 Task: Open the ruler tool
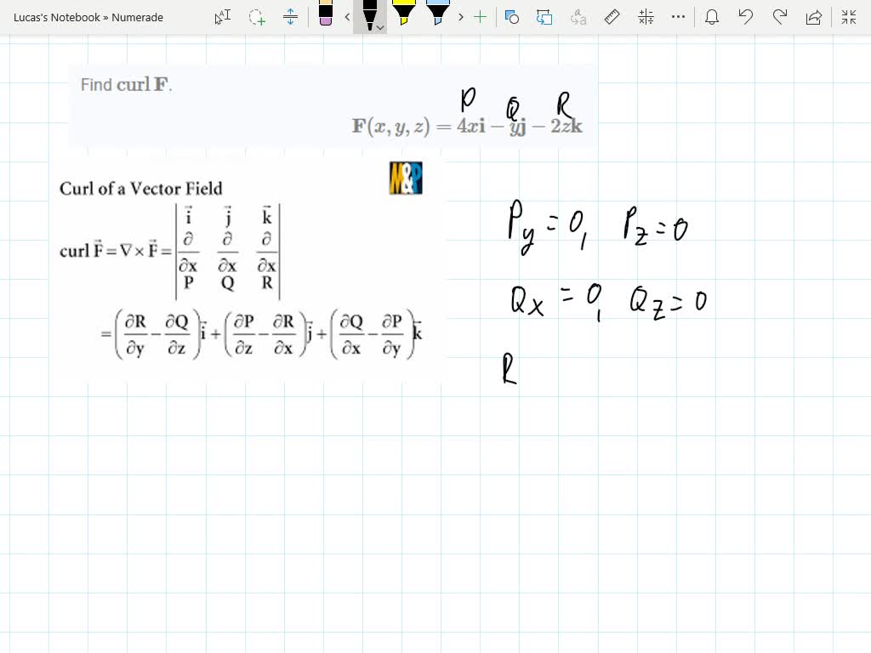click(611, 17)
